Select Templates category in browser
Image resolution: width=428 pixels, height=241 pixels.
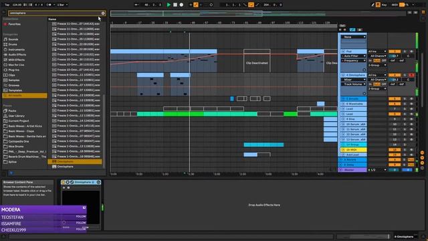[x=15, y=90]
